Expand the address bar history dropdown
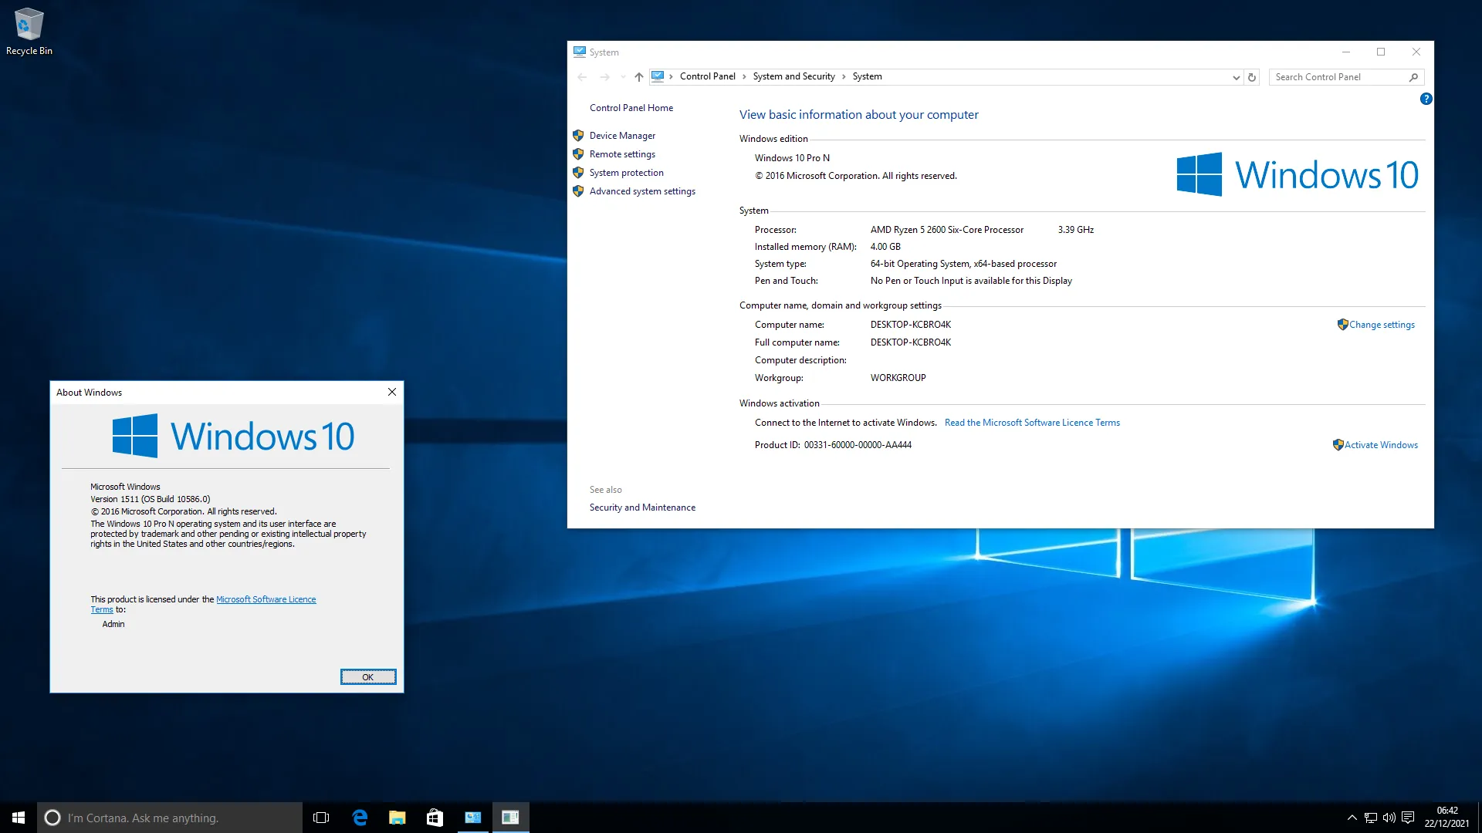Screen dimensions: 1482x833 (1236, 77)
